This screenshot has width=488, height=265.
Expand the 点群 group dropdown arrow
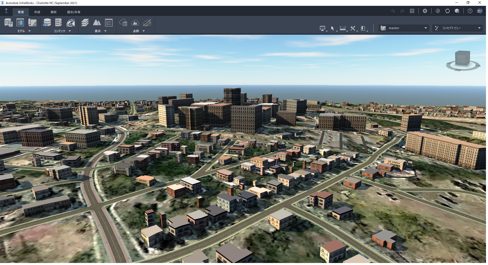pos(144,31)
